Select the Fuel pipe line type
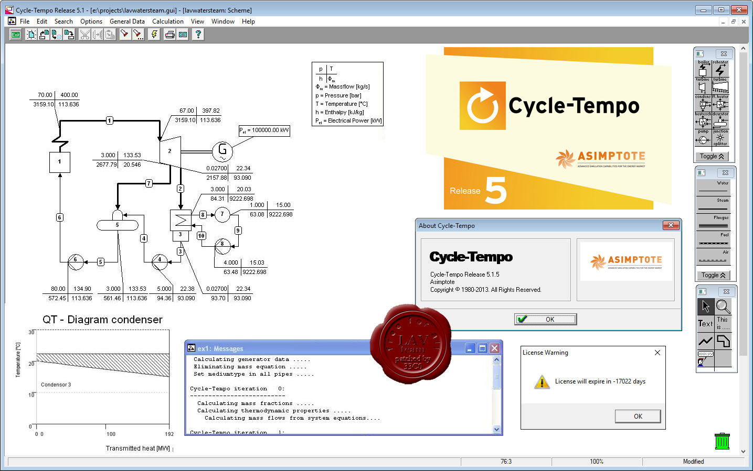This screenshot has width=753, height=471. click(x=713, y=240)
